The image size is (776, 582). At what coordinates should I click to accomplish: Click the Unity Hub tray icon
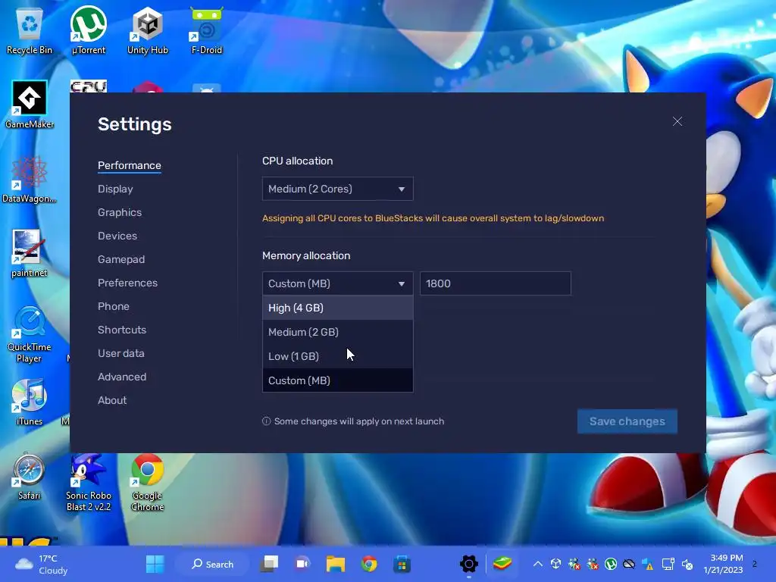(555, 564)
